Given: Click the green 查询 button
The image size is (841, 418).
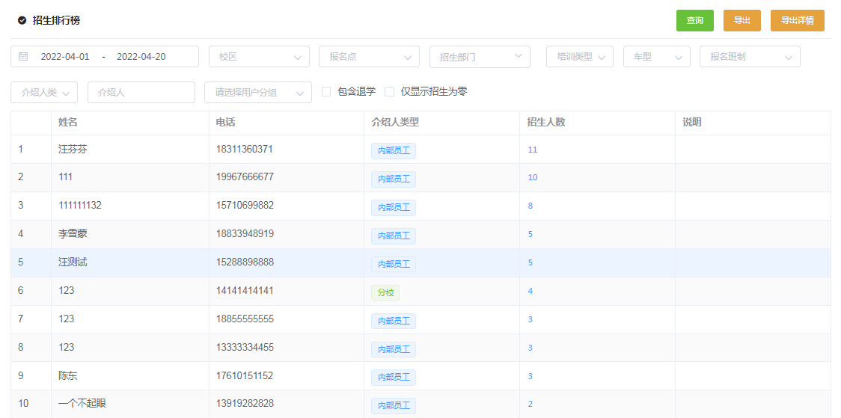Looking at the screenshot, I should click(695, 20).
